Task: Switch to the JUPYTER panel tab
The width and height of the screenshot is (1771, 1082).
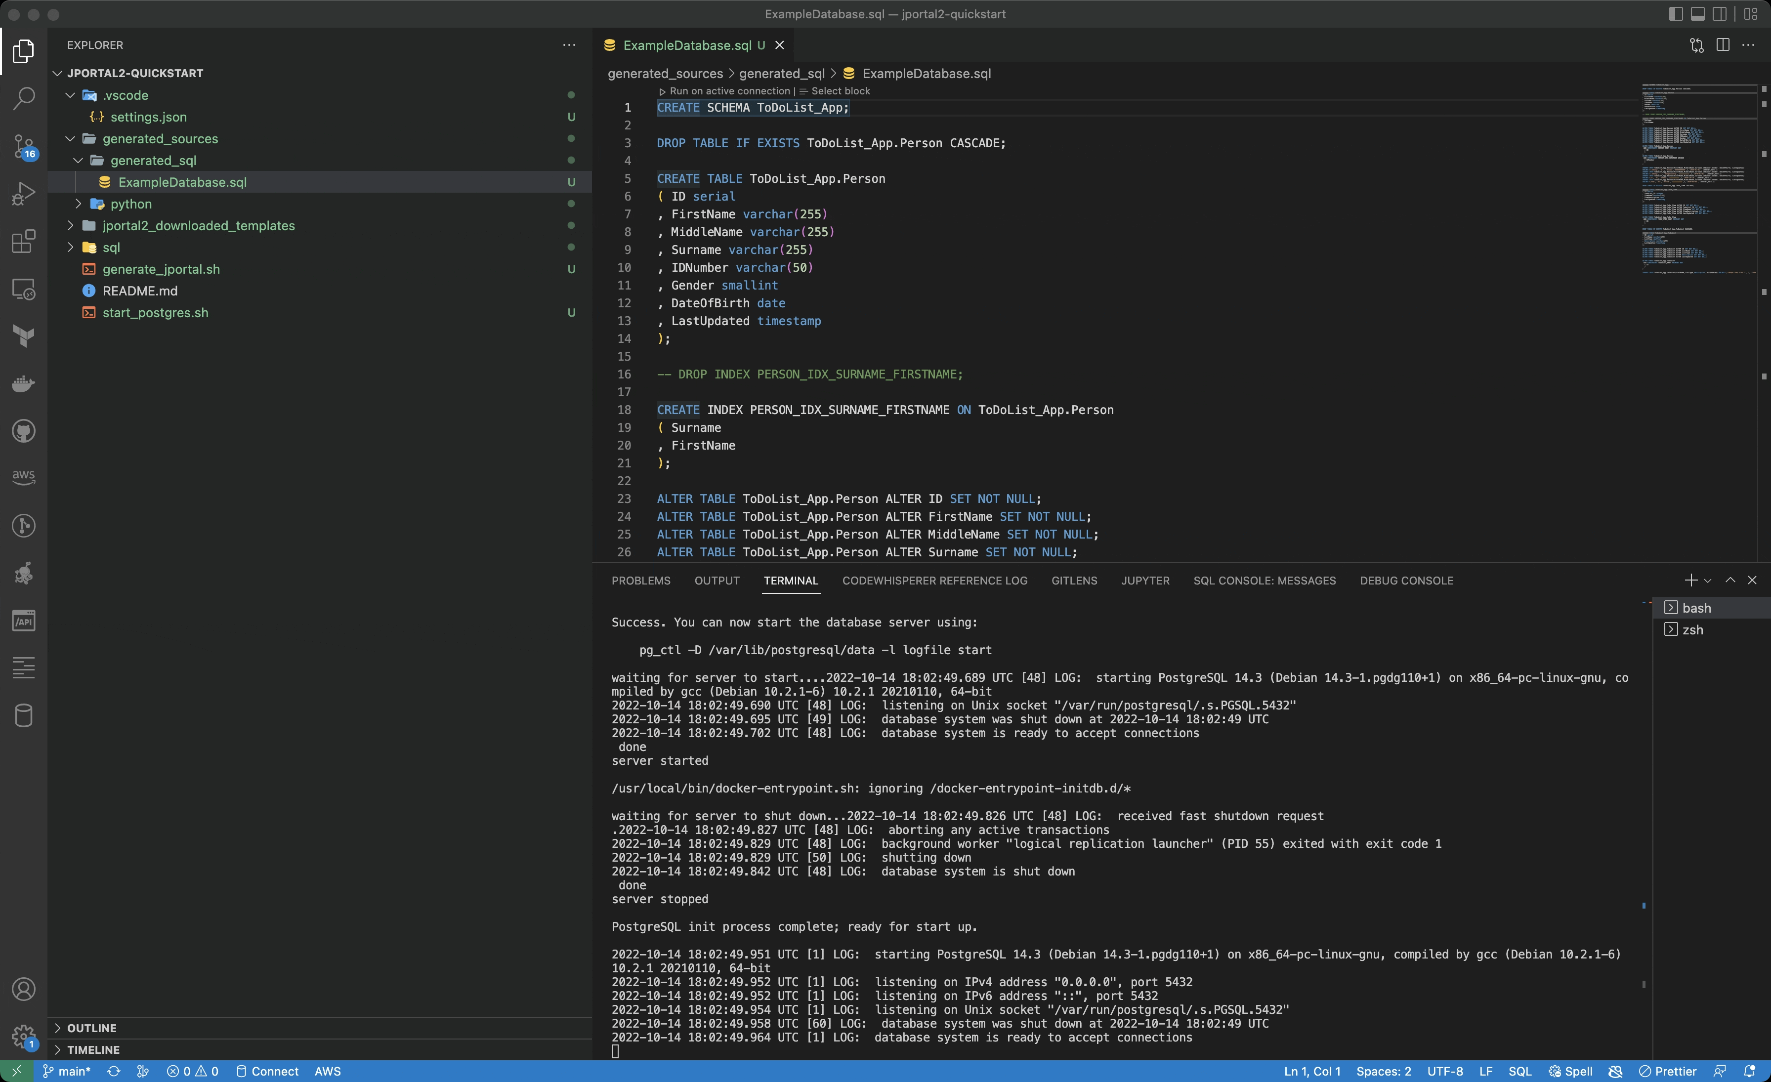Action: point(1145,581)
